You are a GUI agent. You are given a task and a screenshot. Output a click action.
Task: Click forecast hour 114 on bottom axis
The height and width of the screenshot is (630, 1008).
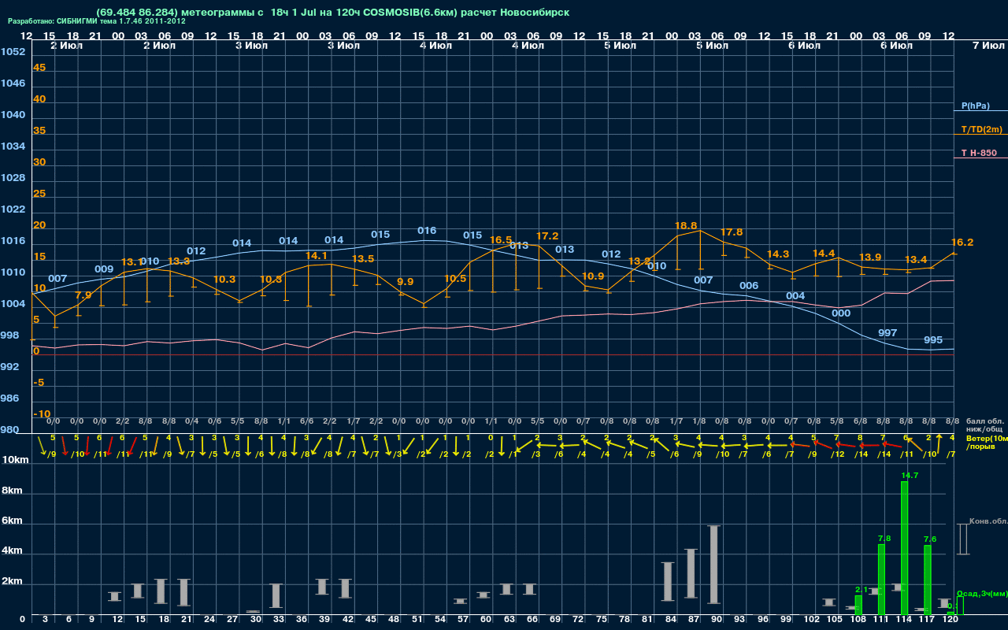(904, 620)
